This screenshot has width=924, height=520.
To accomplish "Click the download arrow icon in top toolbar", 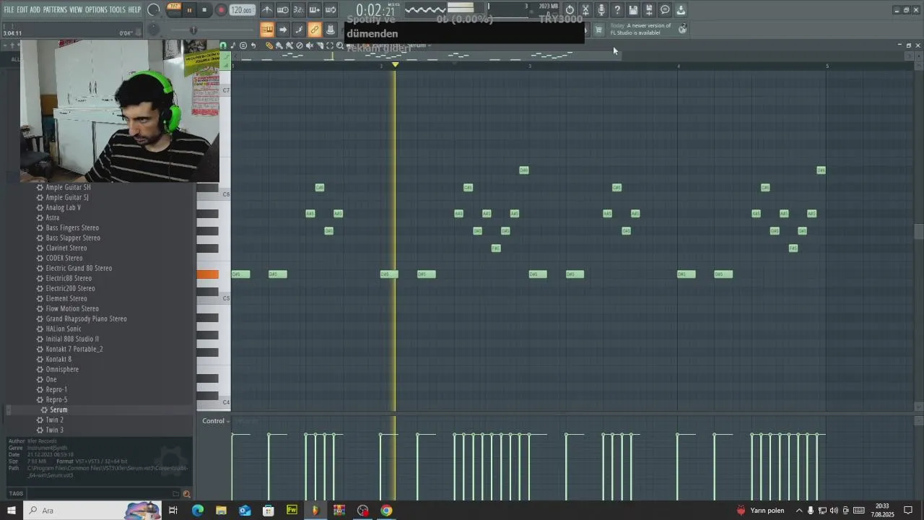I will tap(681, 10).
